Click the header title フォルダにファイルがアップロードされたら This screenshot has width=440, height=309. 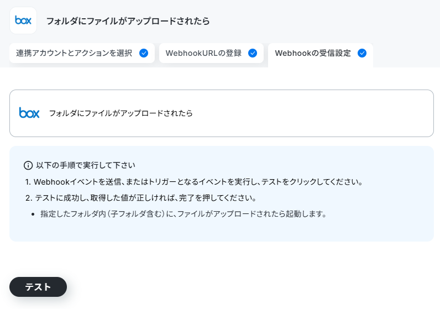click(128, 21)
